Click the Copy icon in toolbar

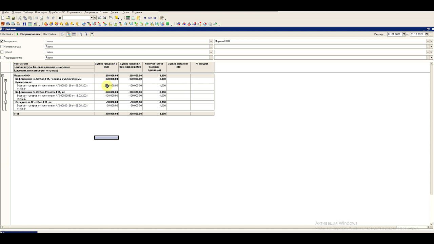tap(25, 18)
